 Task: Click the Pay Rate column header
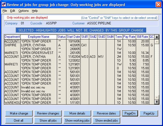[129, 37]
